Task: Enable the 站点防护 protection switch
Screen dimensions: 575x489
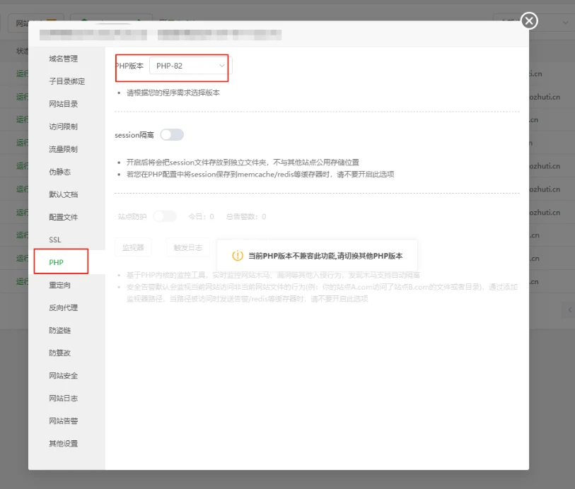Action: pos(165,216)
